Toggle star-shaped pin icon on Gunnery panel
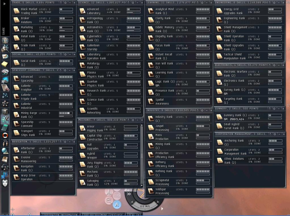290x216 pixels. [270, 109]
